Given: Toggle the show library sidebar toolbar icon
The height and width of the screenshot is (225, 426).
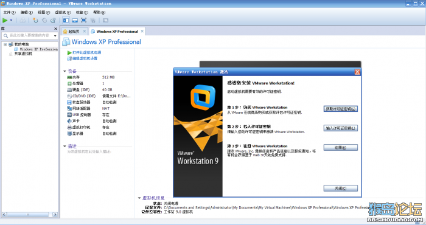Looking at the screenshot, I should [66, 20].
